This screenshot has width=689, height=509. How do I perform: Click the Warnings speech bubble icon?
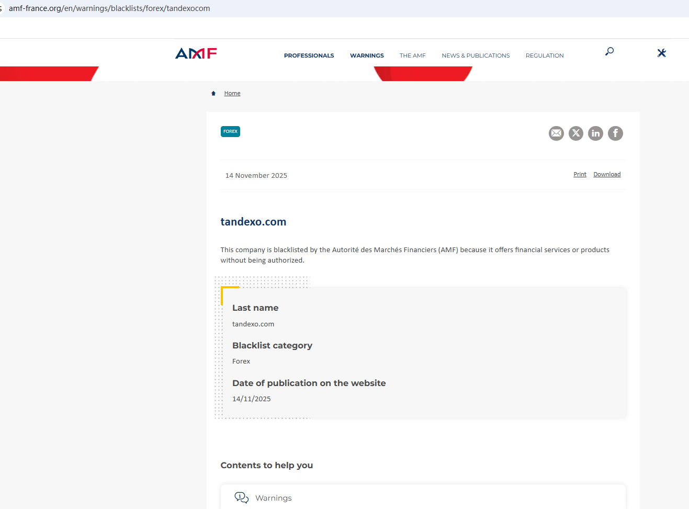(x=242, y=497)
